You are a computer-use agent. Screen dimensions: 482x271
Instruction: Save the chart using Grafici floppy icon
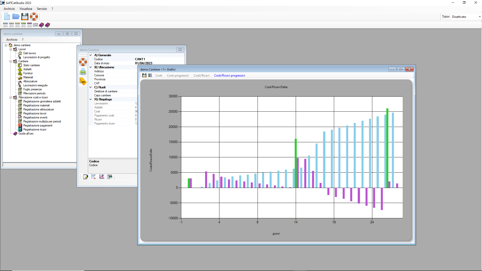(x=144, y=75)
